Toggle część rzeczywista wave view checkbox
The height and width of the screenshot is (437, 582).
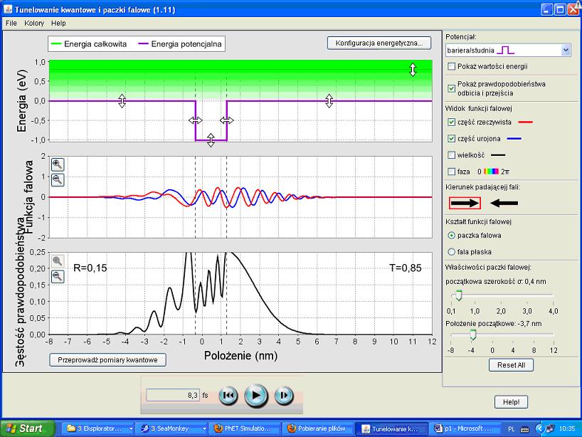pyautogui.click(x=451, y=122)
